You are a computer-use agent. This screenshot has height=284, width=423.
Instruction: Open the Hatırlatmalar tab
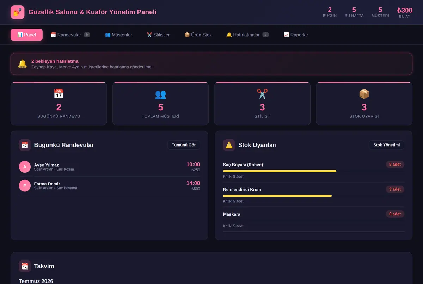(247, 35)
